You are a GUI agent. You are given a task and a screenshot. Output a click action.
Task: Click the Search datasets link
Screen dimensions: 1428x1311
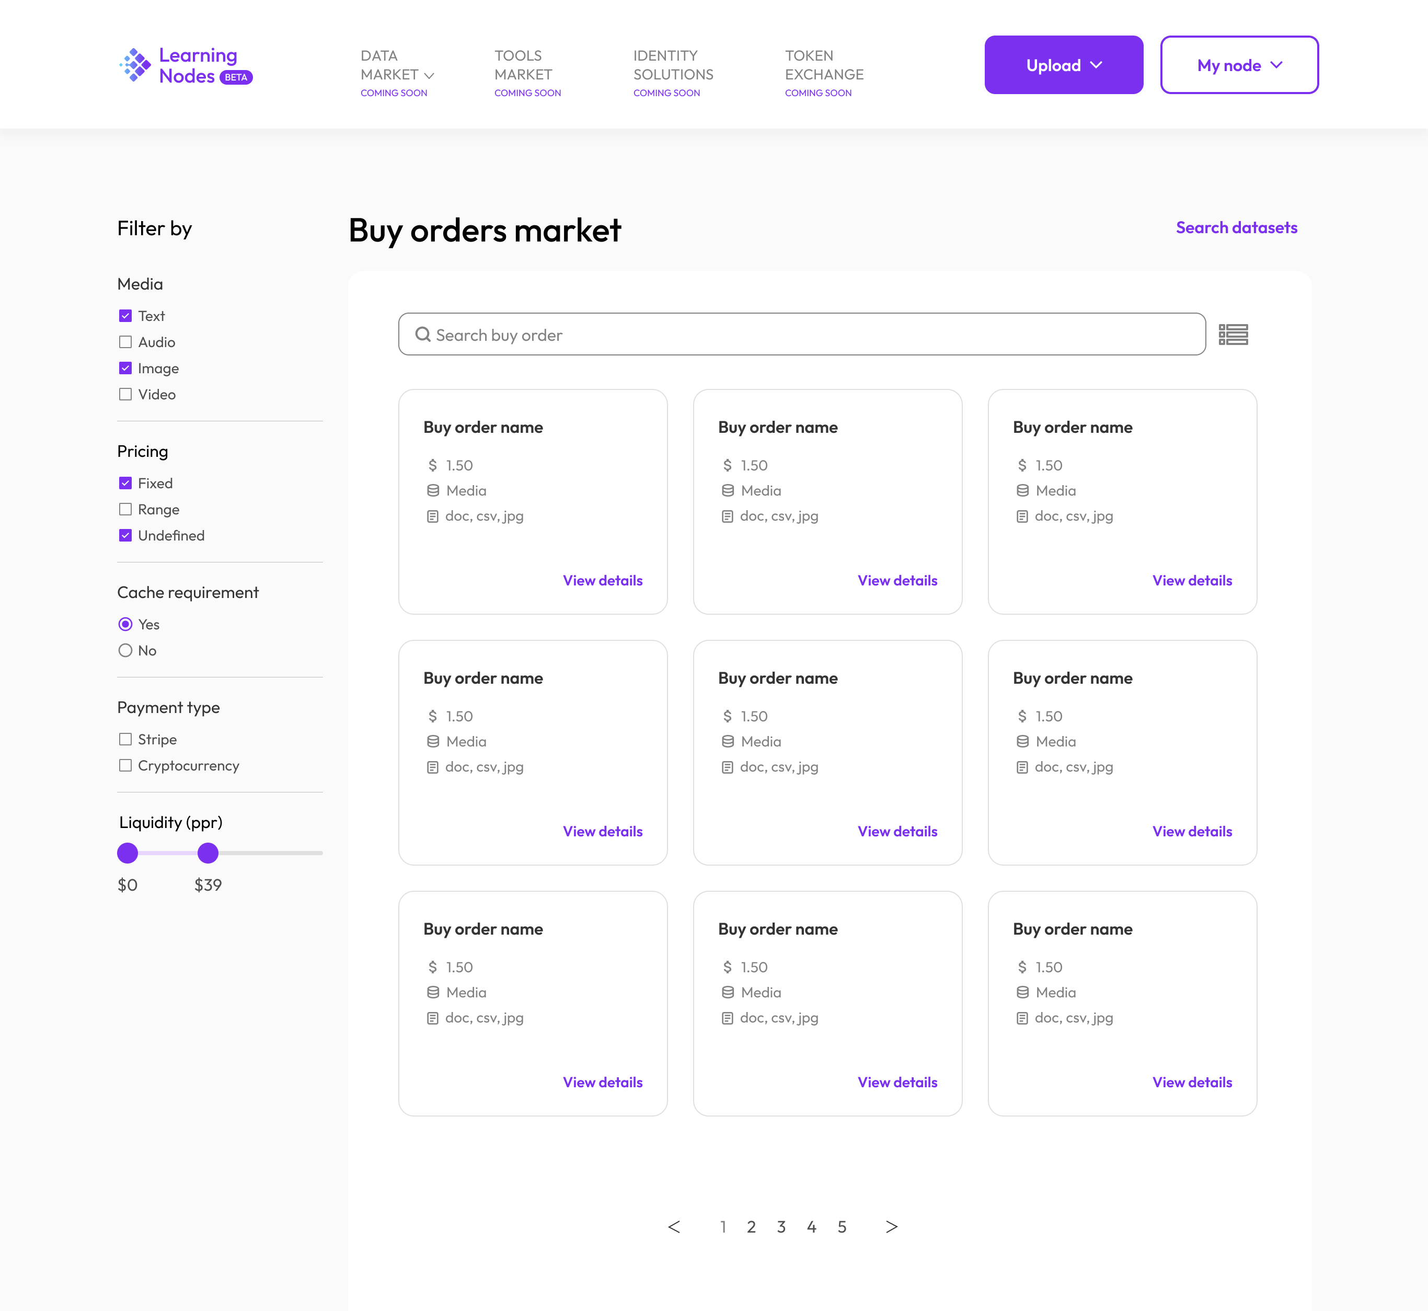(x=1236, y=228)
